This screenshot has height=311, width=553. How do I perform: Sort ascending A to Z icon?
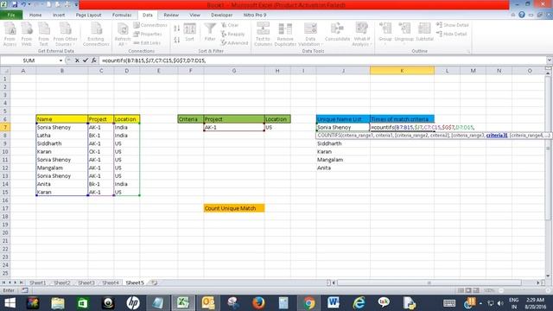(x=176, y=29)
